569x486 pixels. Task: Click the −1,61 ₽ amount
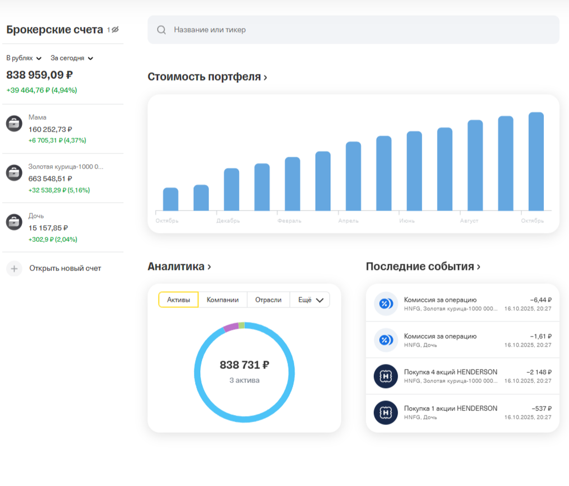point(541,337)
